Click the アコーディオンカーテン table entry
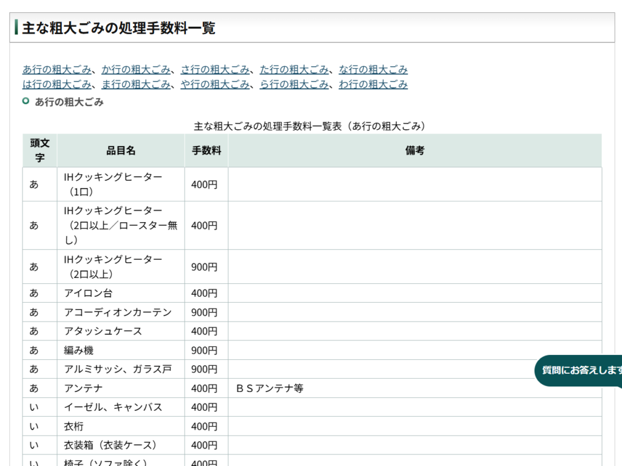622x466 pixels. (118, 312)
